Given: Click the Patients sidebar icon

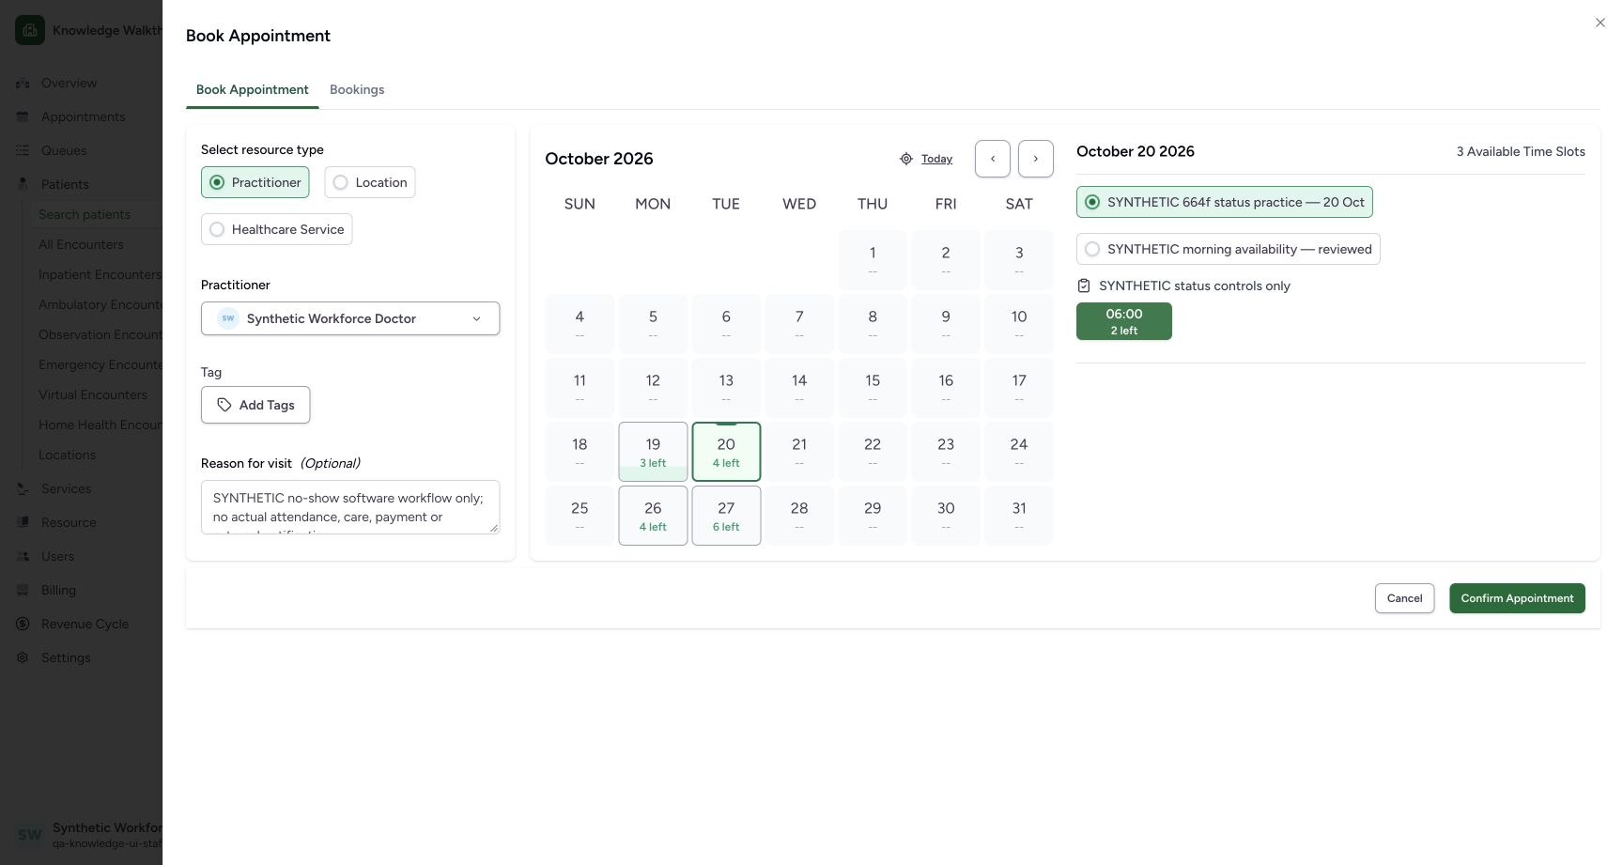Looking at the screenshot, I should (x=23, y=184).
